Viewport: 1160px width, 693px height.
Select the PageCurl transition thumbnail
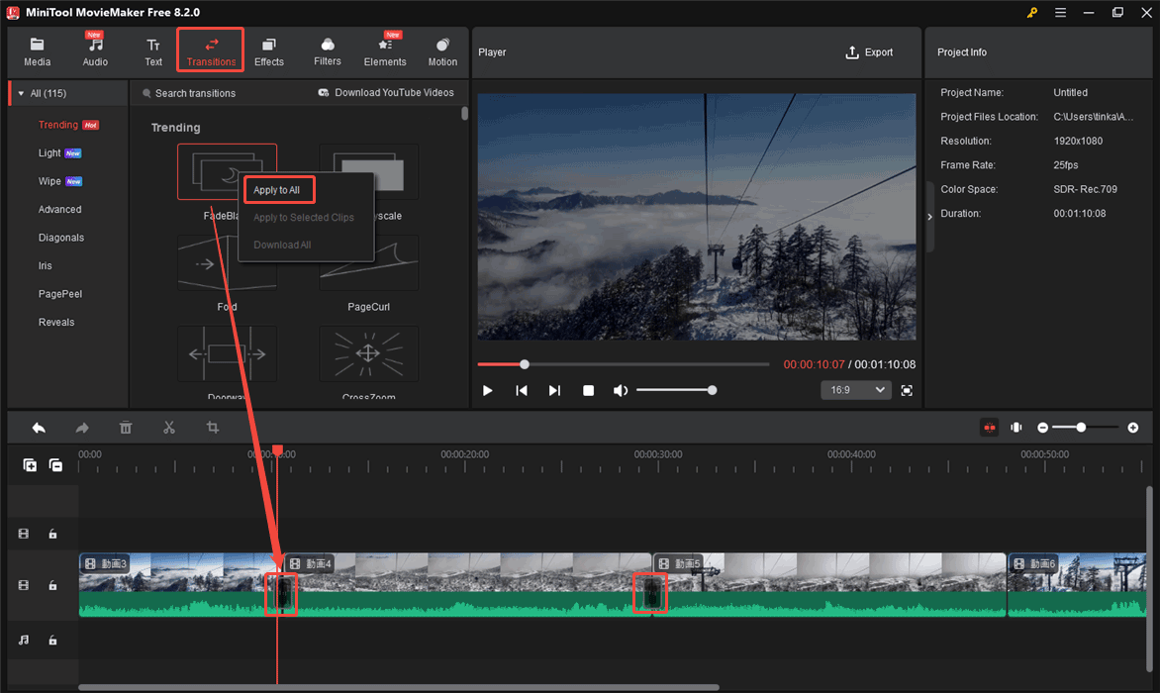[368, 264]
